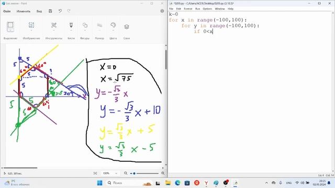Click the 'Col: 14' indicator in IDLE status bar
The width and height of the screenshot is (335, 188).
pos(330,175)
